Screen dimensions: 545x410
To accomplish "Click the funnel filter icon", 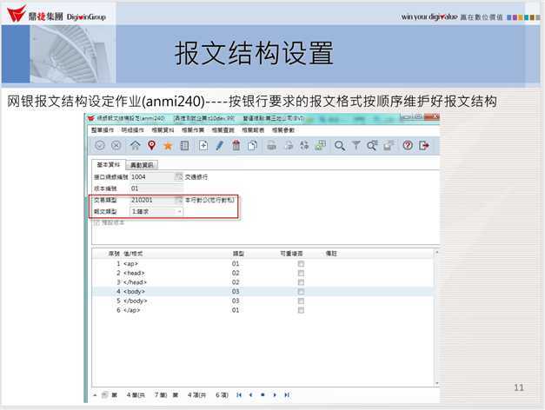I will [356, 145].
